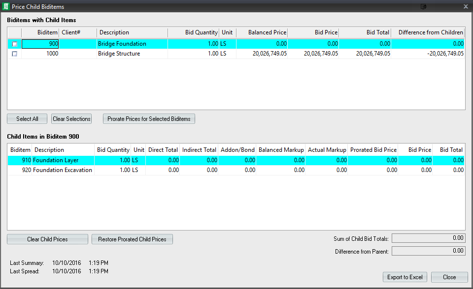
Task: Click the Sum of Child Bid Totals field
Action: coord(428,238)
